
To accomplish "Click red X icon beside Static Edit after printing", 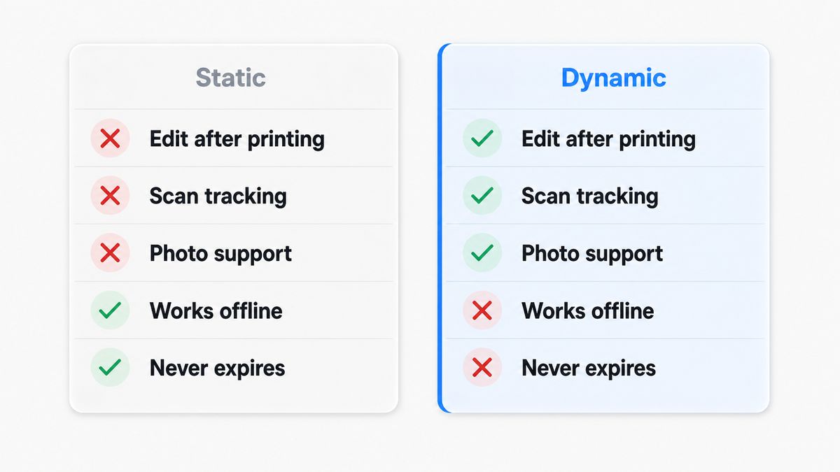I will click(x=110, y=138).
